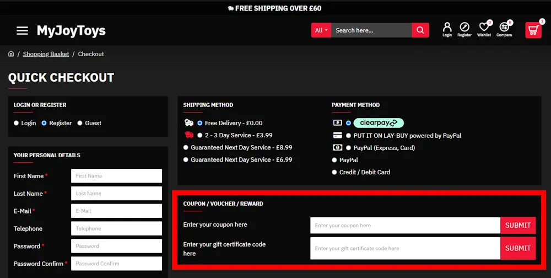Select the Guest radio option
This screenshot has width=551, height=278.
tap(80, 123)
